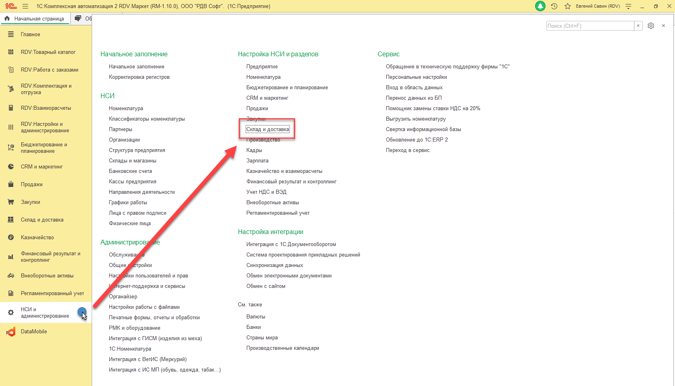Click the RDV:Товарный каталог sidebar icon

click(x=11, y=52)
